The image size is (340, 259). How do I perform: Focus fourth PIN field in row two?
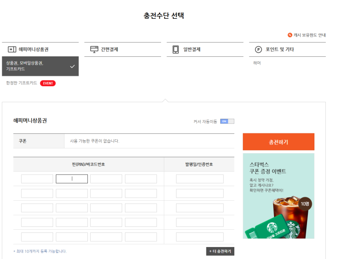click(x=141, y=193)
